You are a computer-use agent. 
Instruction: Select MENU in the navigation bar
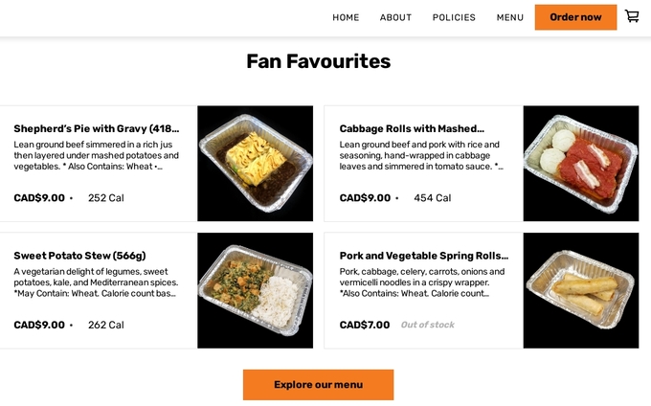509,17
